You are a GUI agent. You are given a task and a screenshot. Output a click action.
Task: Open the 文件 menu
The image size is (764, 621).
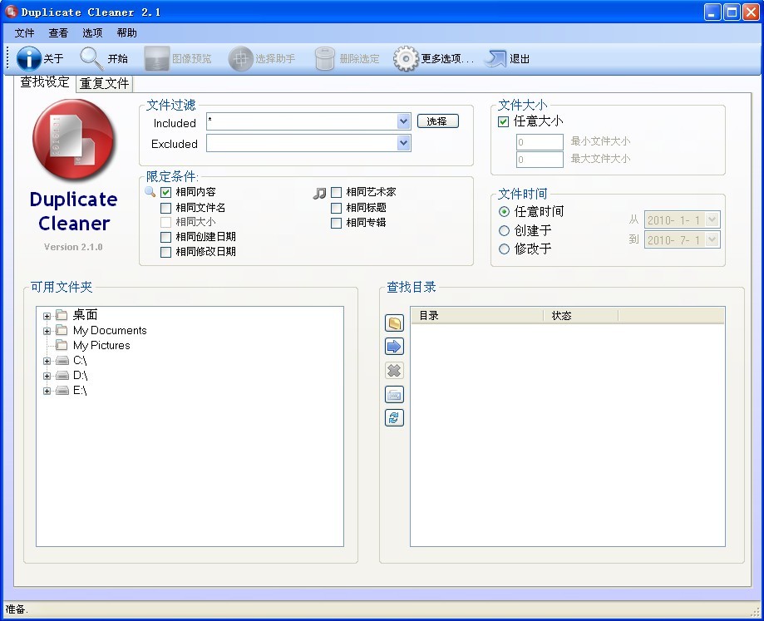coord(25,33)
